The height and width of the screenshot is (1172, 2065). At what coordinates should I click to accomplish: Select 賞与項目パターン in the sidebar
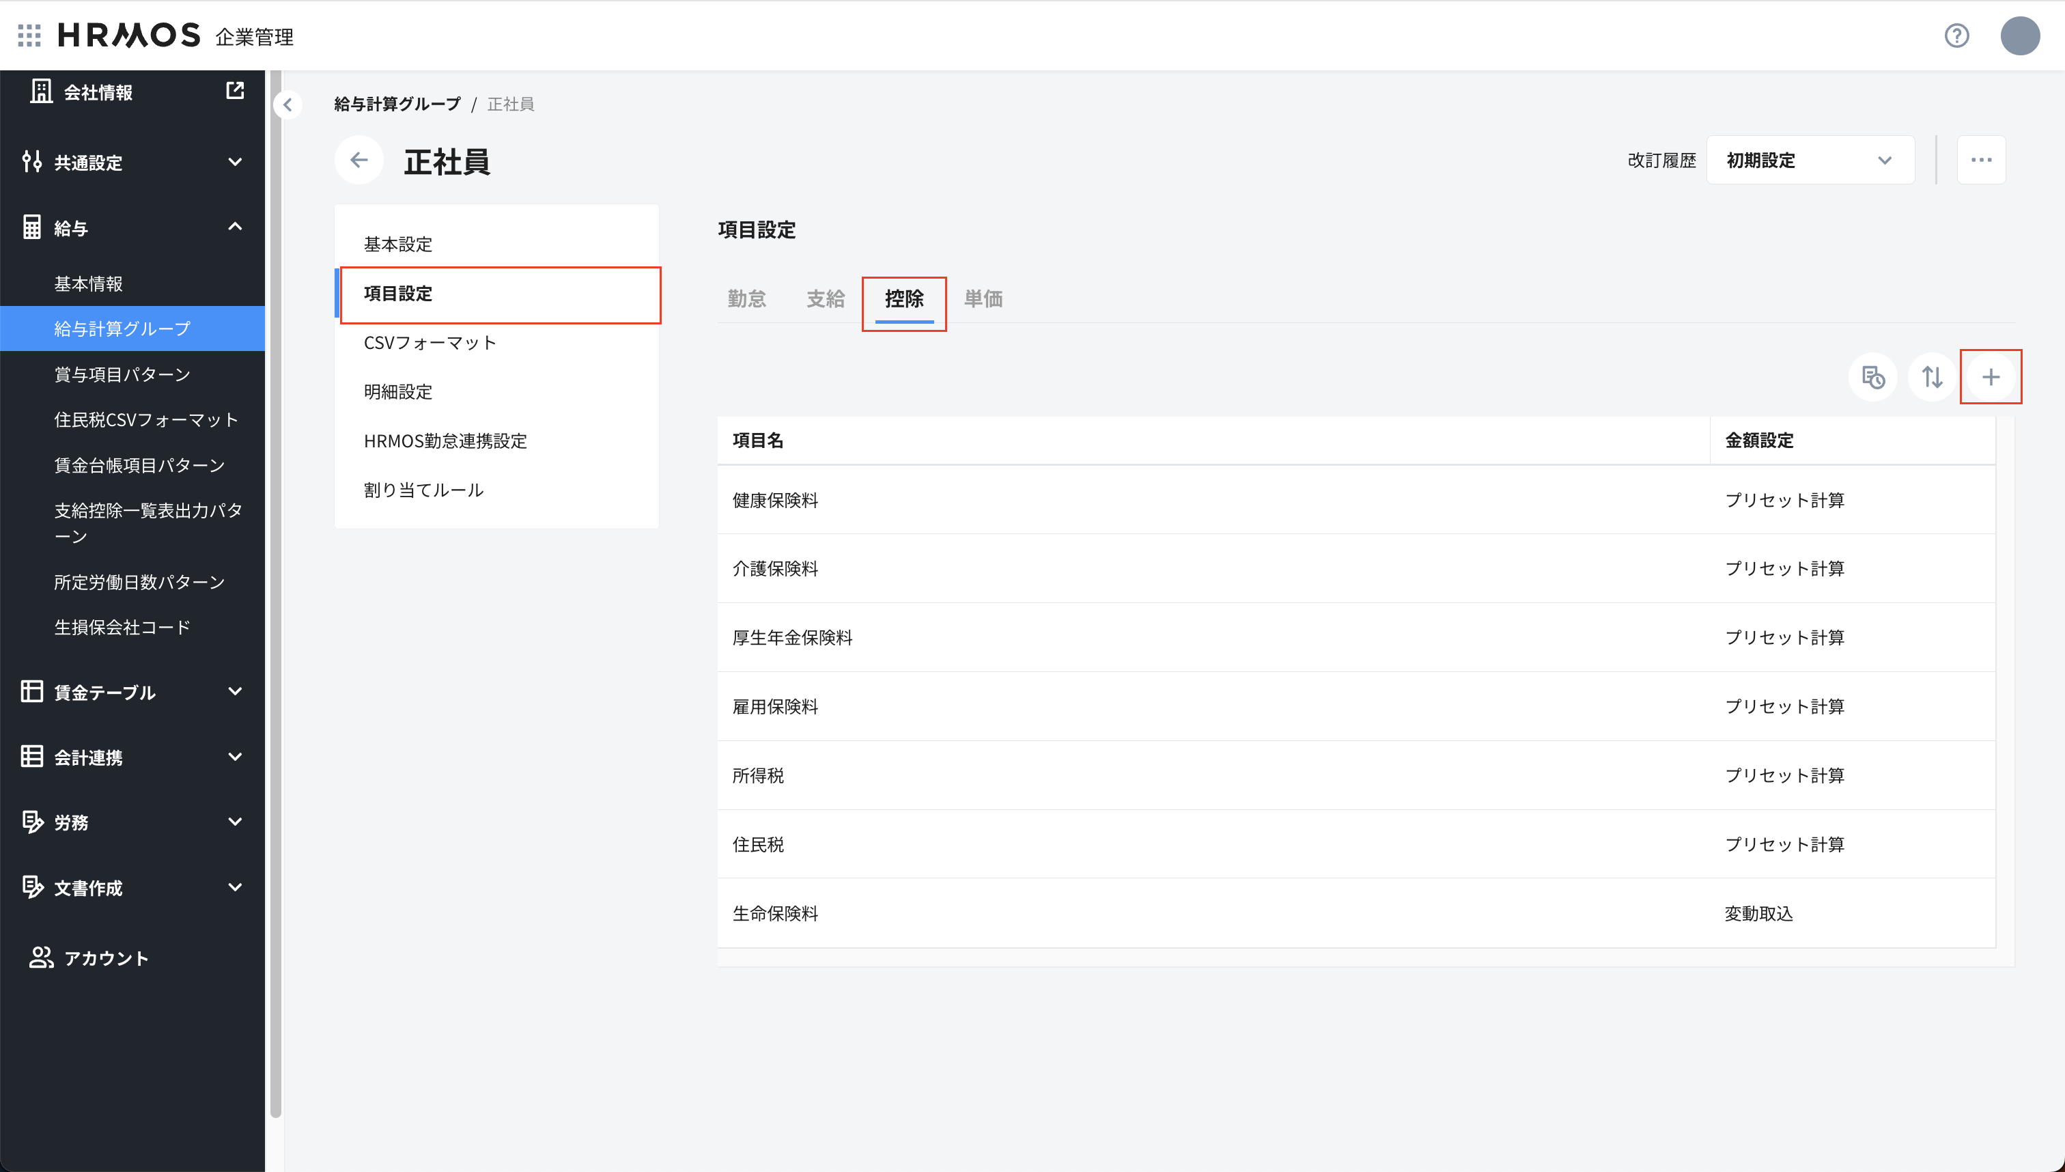(x=122, y=374)
